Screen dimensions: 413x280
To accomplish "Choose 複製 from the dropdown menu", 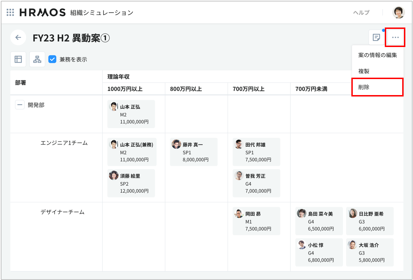I will 364,71.
